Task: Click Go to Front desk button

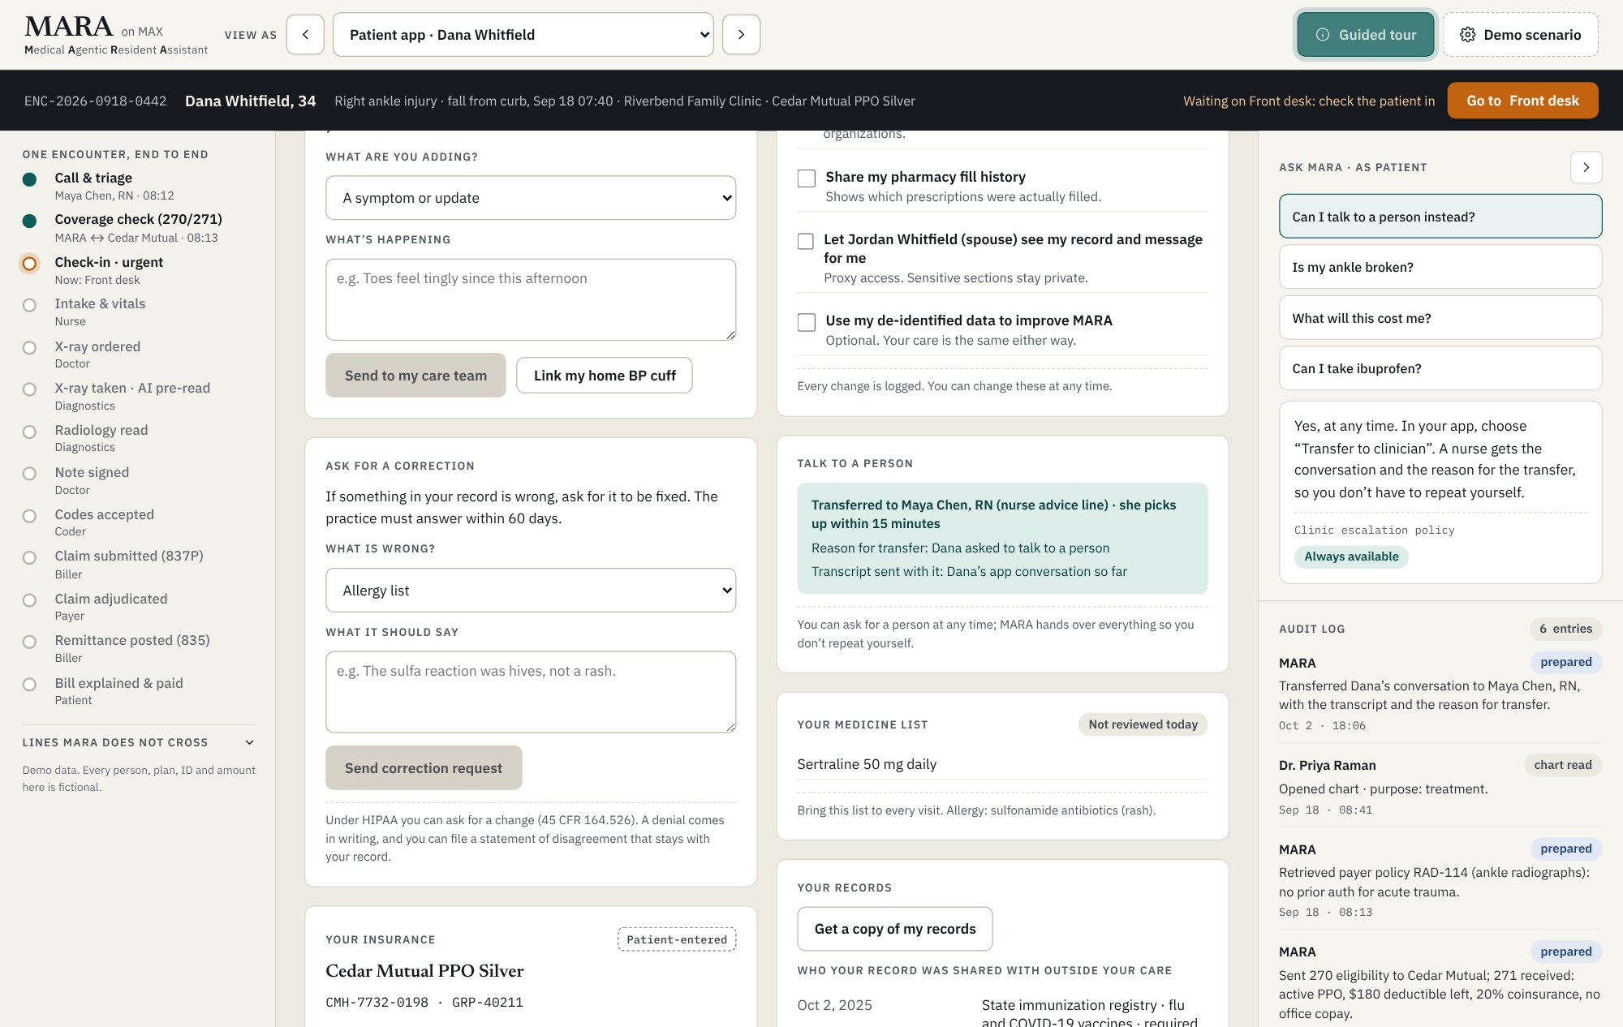Action: click(x=1522, y=101)
